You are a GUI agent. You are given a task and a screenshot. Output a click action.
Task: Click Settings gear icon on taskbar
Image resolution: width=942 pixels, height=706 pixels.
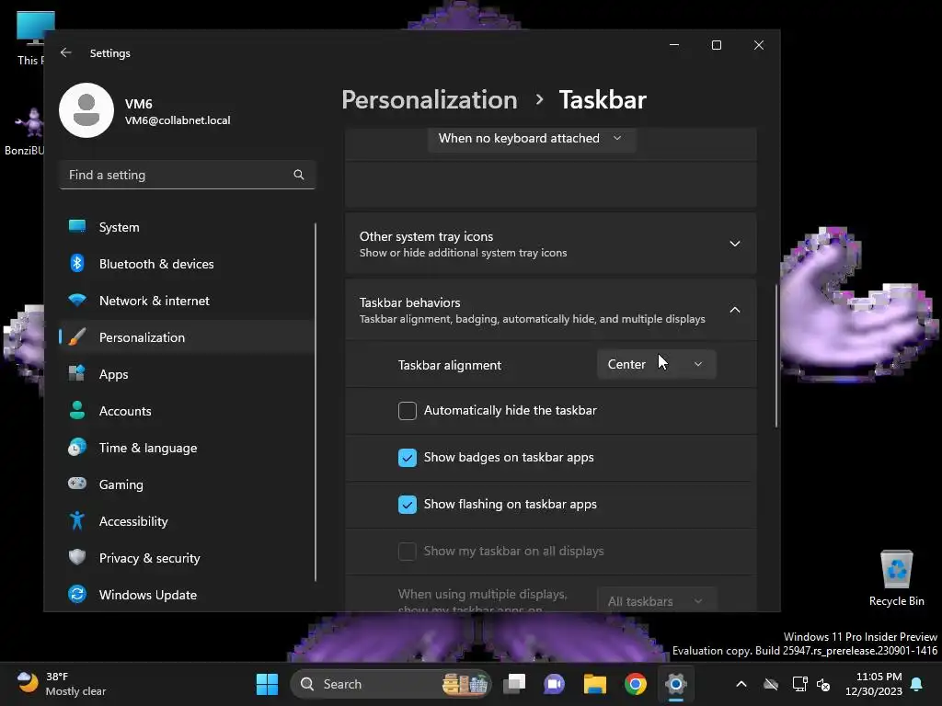(x=675, y=684)
